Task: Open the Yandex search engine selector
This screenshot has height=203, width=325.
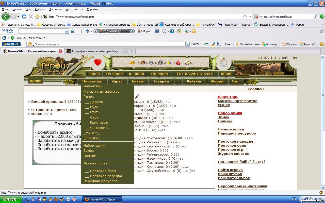Action: 258,16
